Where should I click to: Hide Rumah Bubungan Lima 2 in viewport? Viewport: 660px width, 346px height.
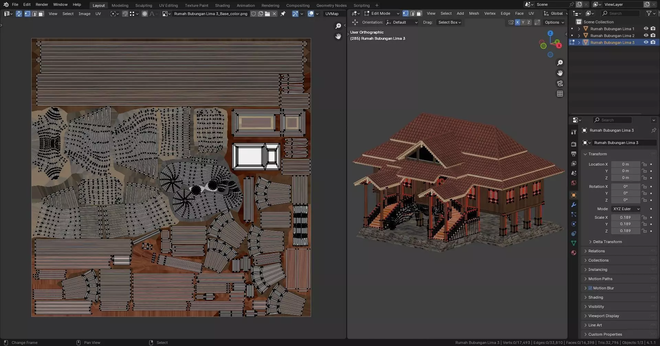pos(646,36)
